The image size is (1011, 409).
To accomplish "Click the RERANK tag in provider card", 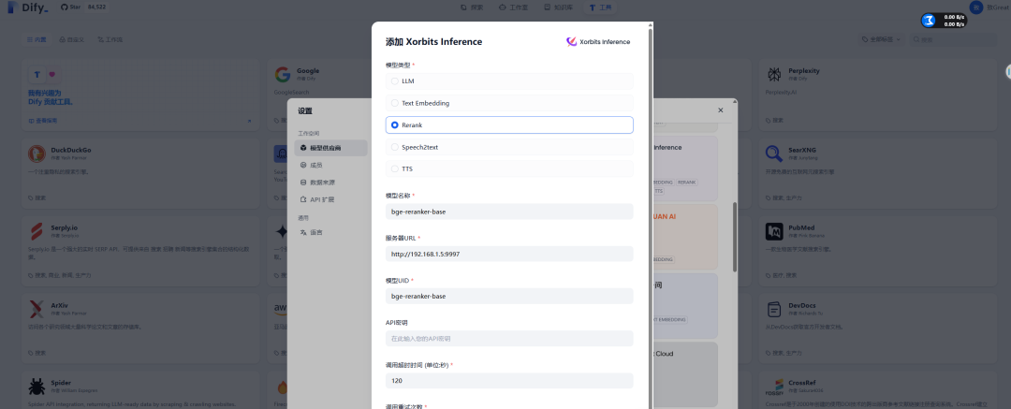I will tap(687, 183).
